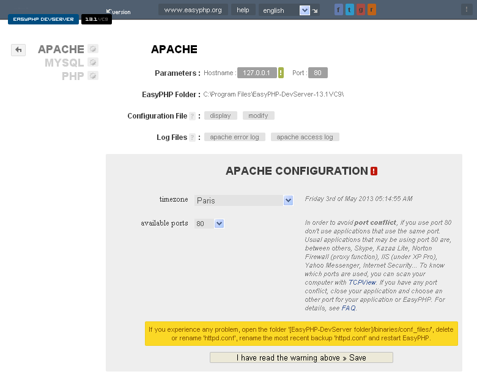Click display configuration file button
Viewport: 477px width, 377px height.
pyautogui.click(x=221, y=116)
